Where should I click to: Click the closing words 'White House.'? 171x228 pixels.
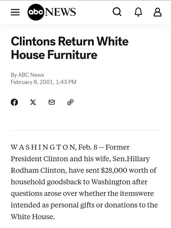point(33,217)
